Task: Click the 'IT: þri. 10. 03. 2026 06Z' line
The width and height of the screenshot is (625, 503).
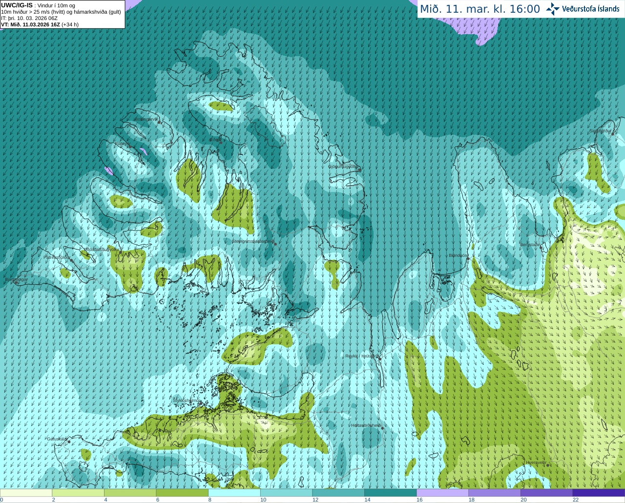Action: (29, 18)
